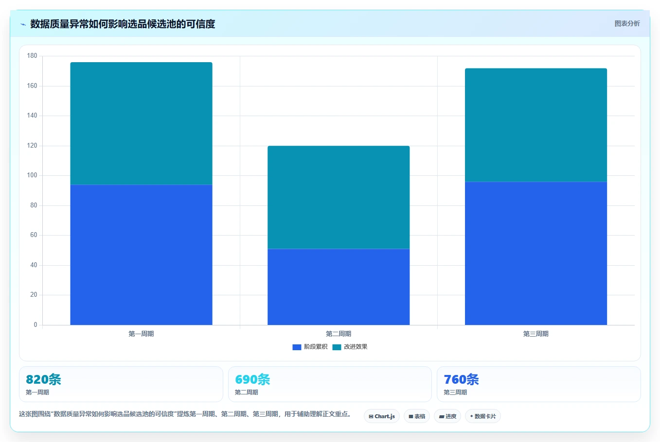Click the 第一周期 x-axis label
Viewport: 660px width, 442px height.
point(141,334)
